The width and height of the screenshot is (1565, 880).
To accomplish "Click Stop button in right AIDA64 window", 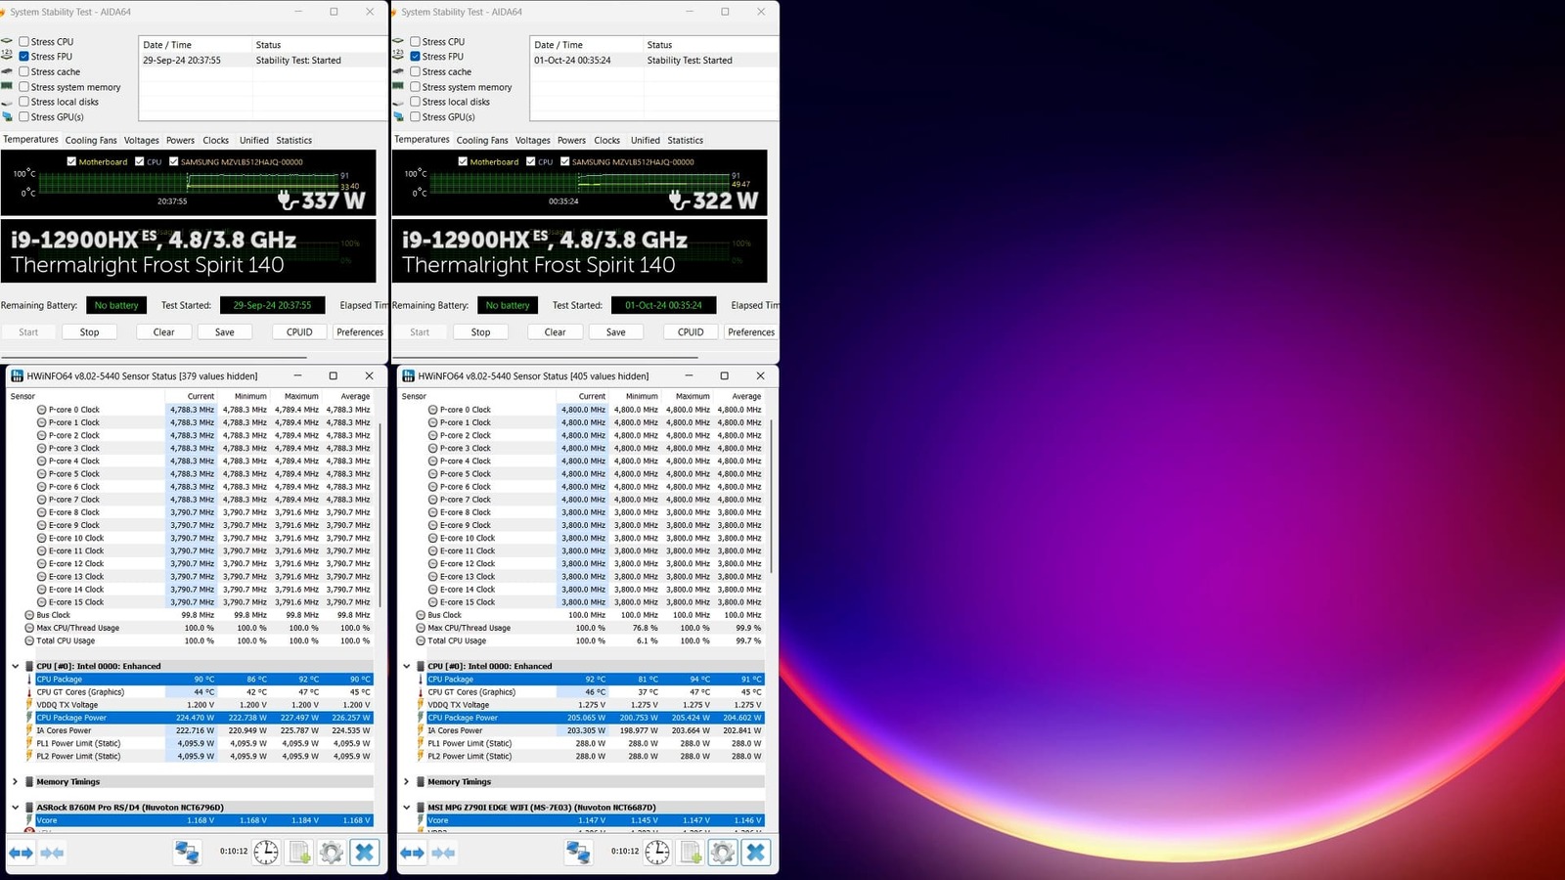I will 480,332.
